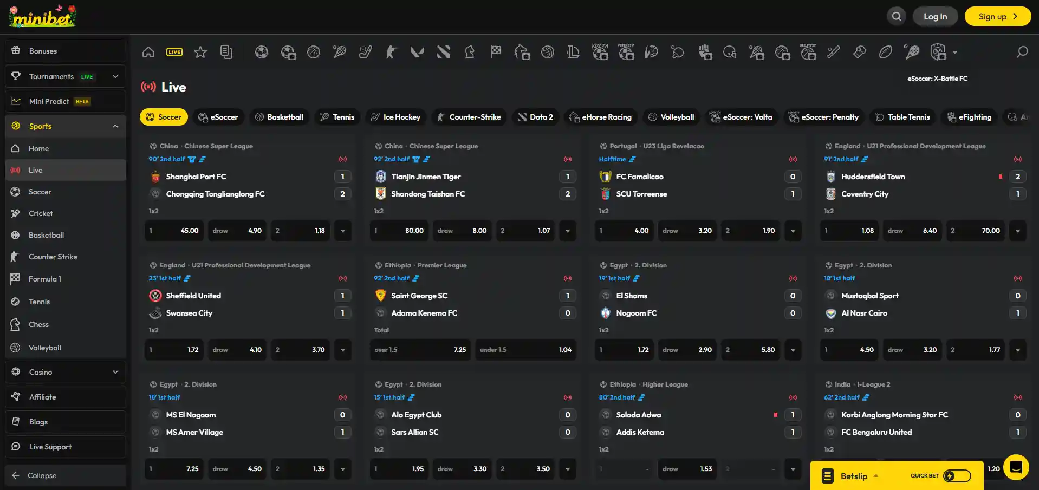
Task: Switch to the eSoccer live tab
Action: (x=218, y=117)
